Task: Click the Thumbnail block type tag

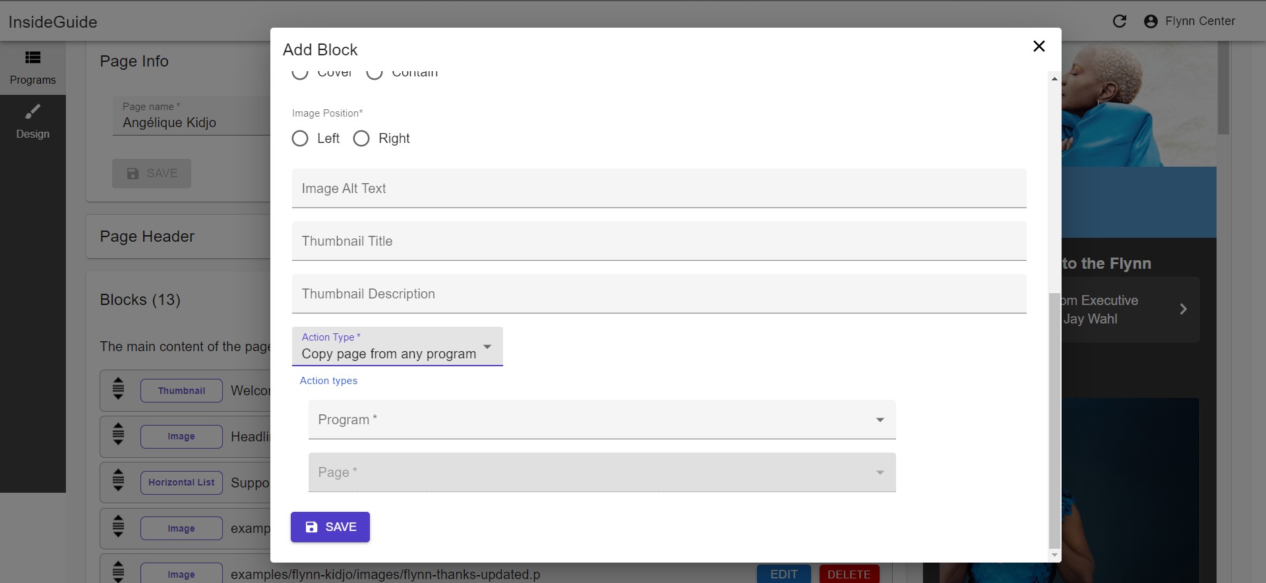Action: pos(181,391)
